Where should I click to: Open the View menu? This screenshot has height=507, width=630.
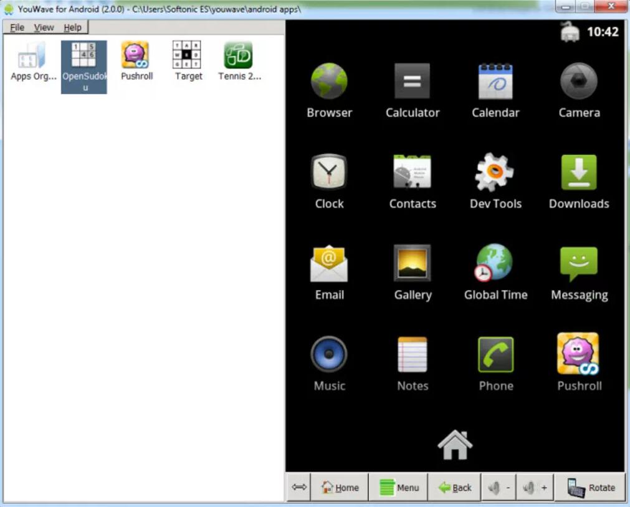[x=44, y=27]
